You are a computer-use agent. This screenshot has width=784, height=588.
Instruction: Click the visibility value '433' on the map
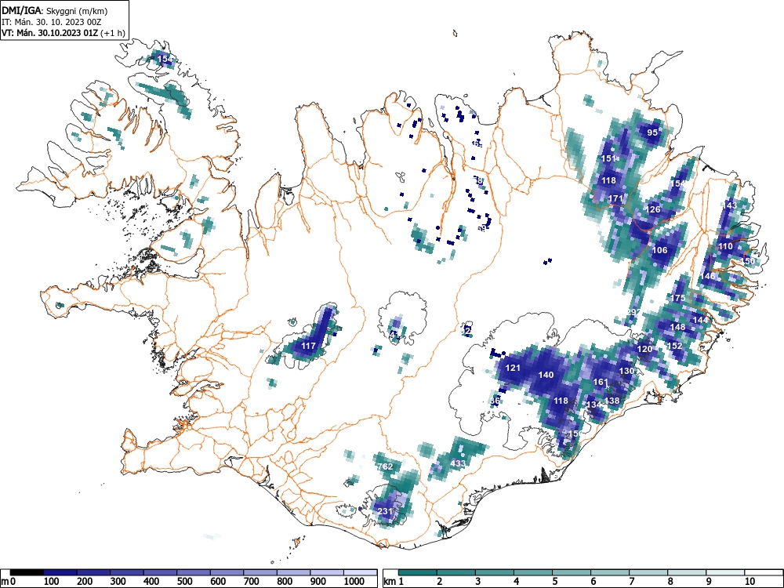click(458, 463)
